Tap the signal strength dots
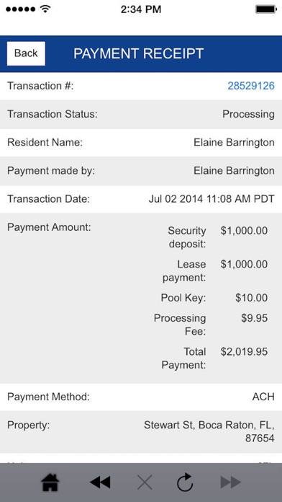 (x=21, y=9)
